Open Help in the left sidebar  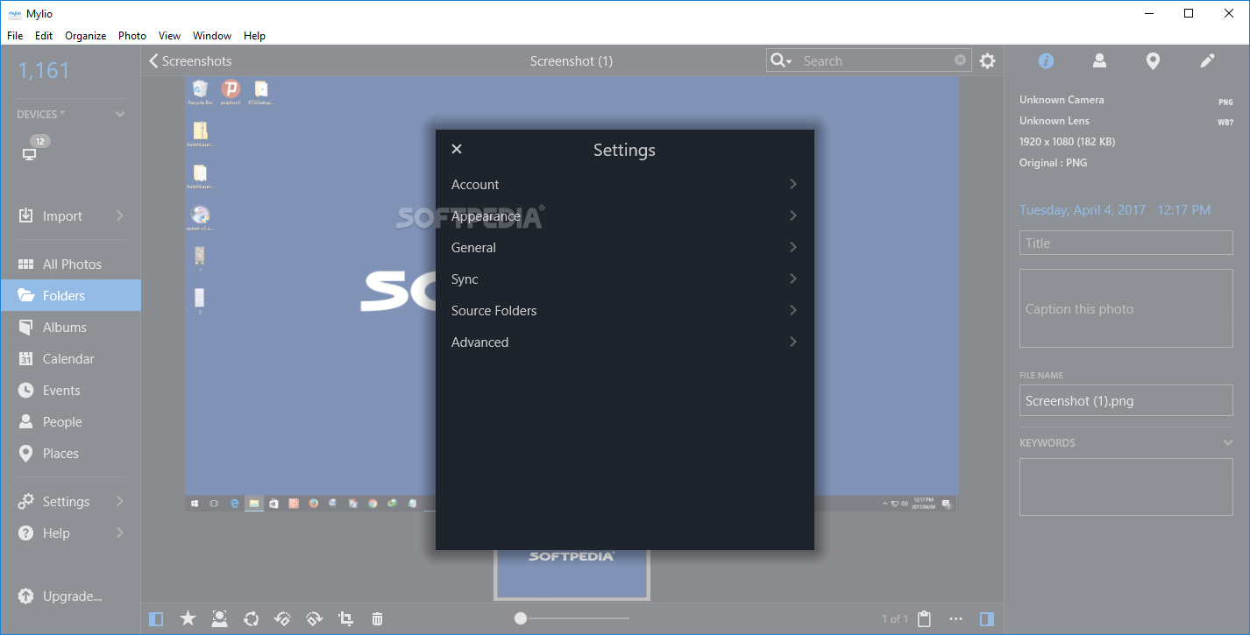pos(70,533)
